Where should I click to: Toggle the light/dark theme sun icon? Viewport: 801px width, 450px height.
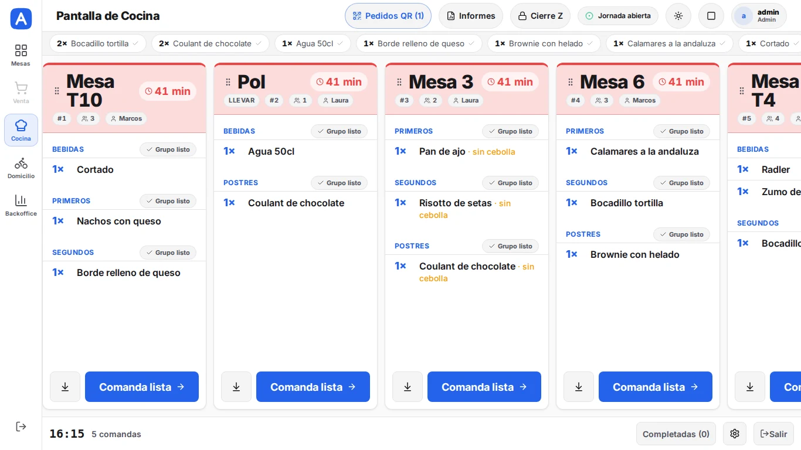point(678,16)
